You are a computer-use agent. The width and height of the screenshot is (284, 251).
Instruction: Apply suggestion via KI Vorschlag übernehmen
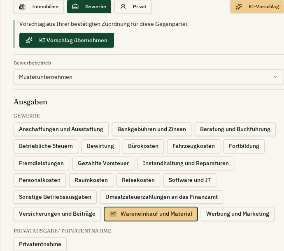67,40
